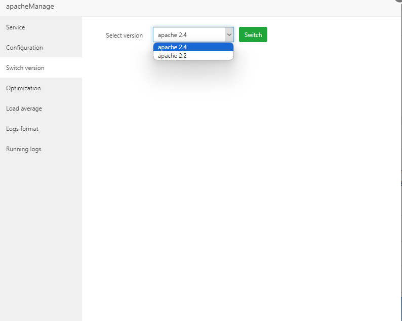The image size is (402, 321).
Task: Open the Logs format section
Action: tap(41, 129)
